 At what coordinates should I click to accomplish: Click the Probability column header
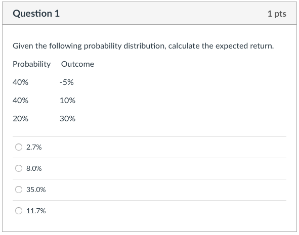pyautogui.click(x=32, y=64)
